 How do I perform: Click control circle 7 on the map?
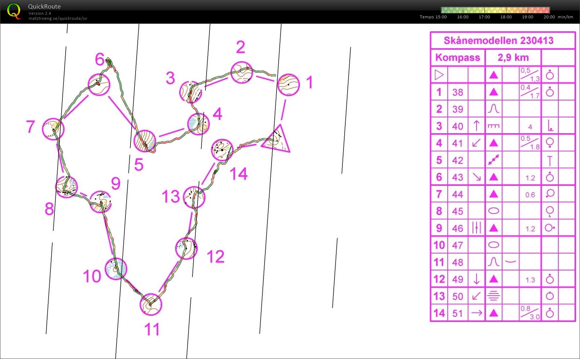point(53,129)
